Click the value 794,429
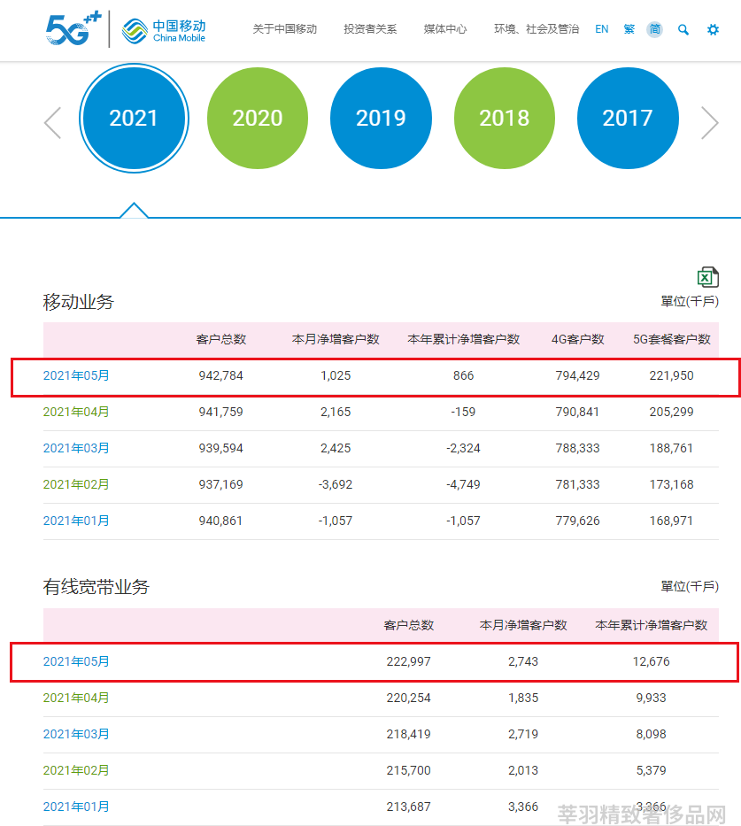The image size is (741, 826). (578, 375)
